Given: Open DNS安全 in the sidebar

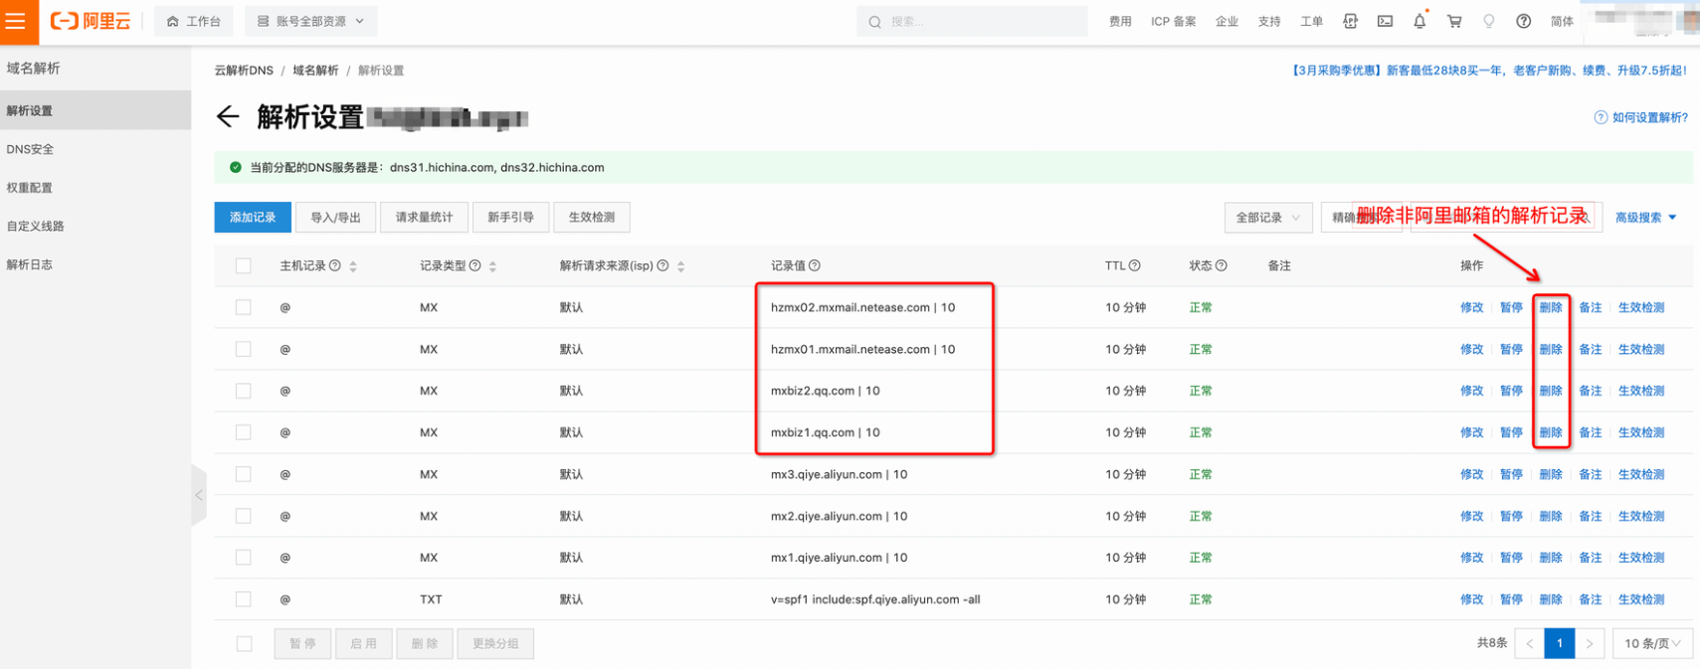Looking at the screenshot, I should coord(95,149).
